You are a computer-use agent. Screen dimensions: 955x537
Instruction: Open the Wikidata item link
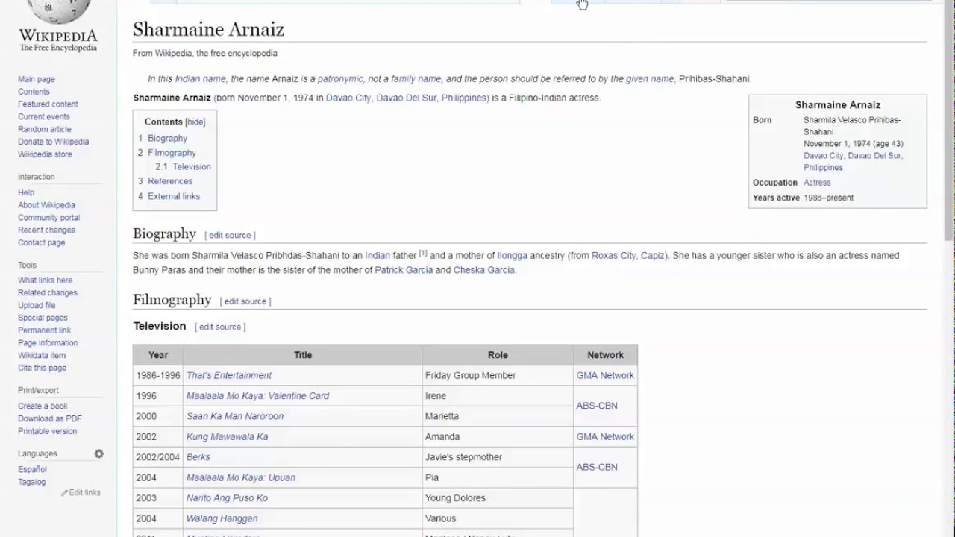pyautogui.click(x=42, y=356)
